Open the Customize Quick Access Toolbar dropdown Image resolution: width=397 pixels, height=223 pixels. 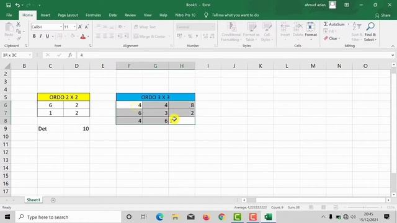coord(39,5)
